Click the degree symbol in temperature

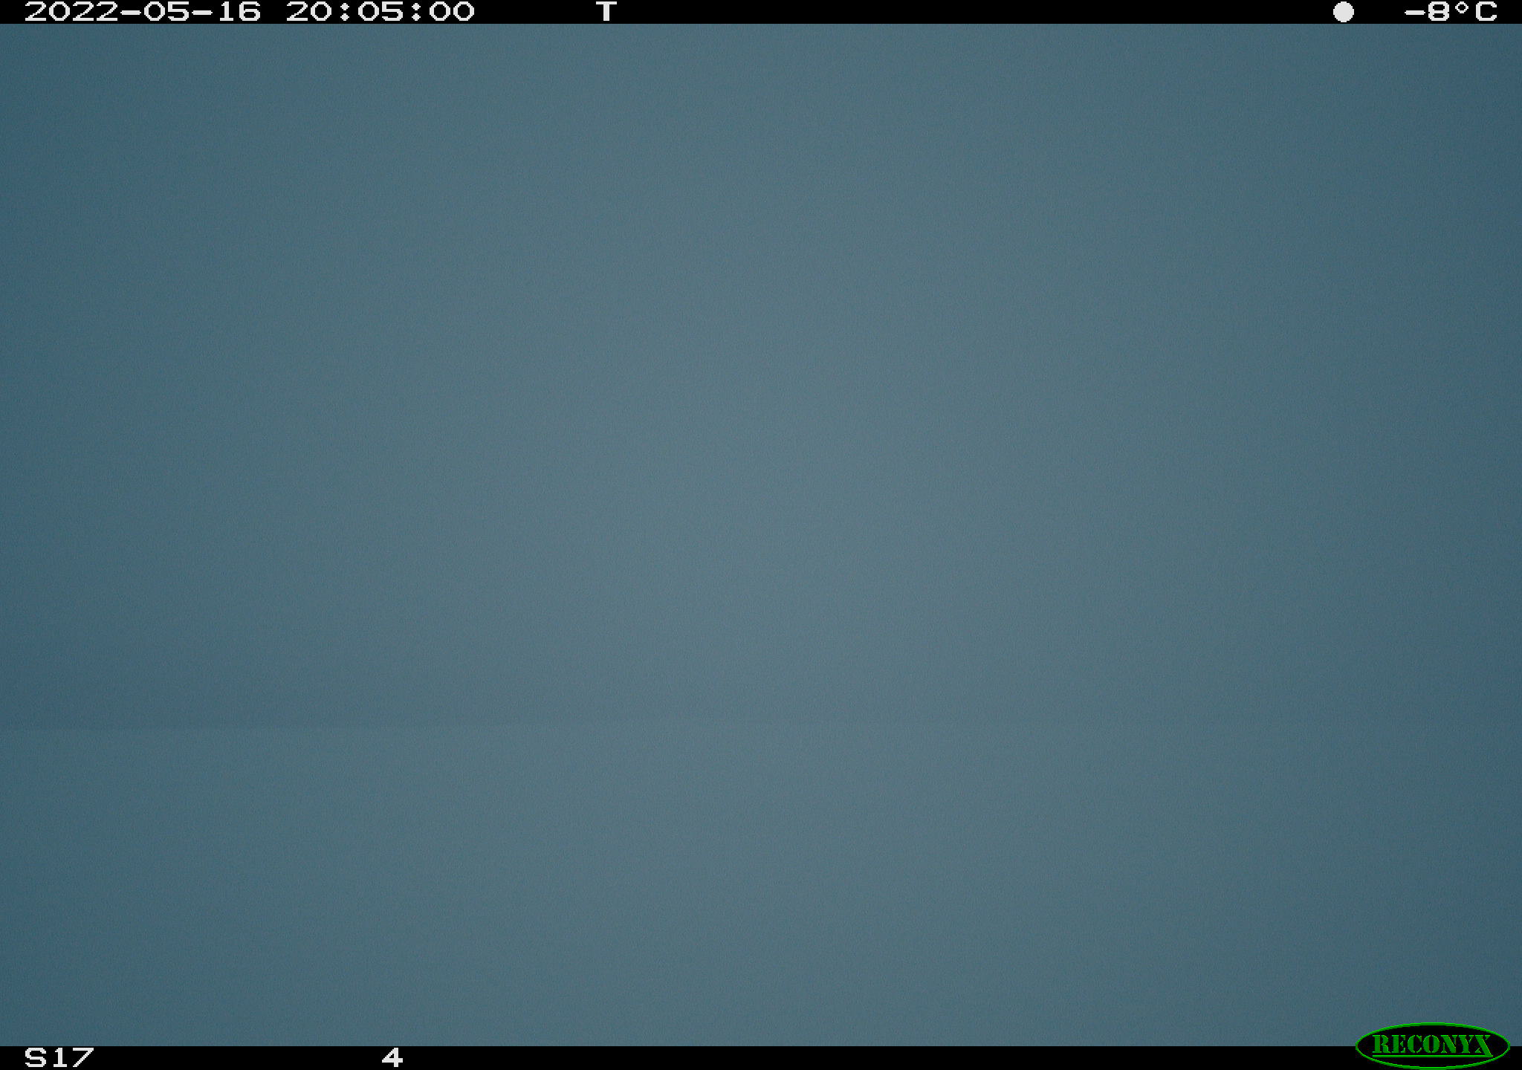point(1463,7)
